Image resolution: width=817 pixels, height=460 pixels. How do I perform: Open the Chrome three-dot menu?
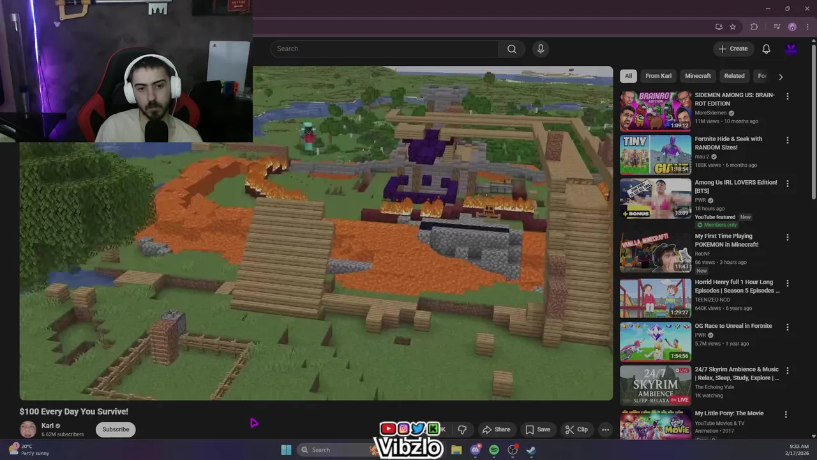click(807, 27)
